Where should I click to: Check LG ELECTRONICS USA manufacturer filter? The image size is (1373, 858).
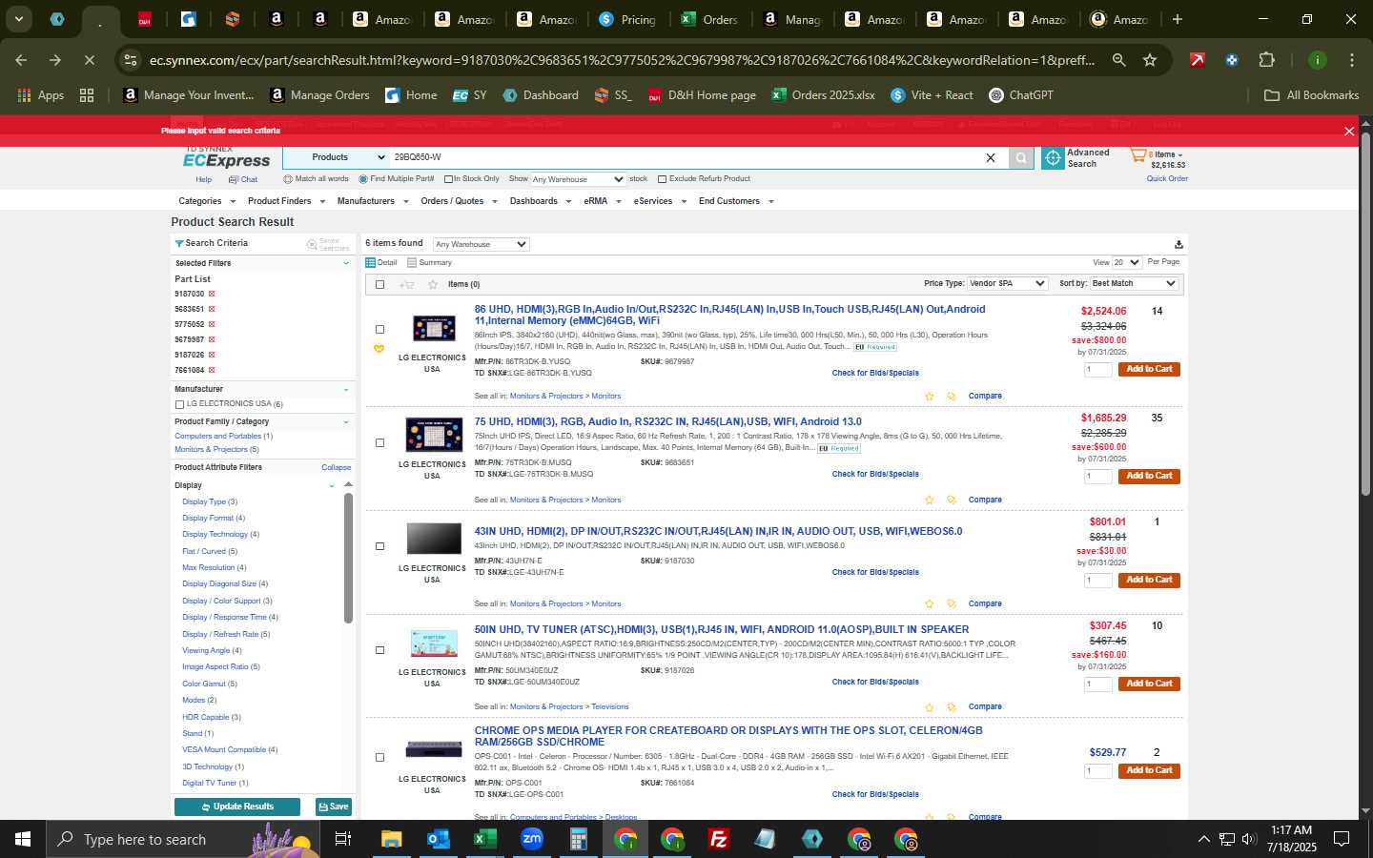tap(179, 404)
